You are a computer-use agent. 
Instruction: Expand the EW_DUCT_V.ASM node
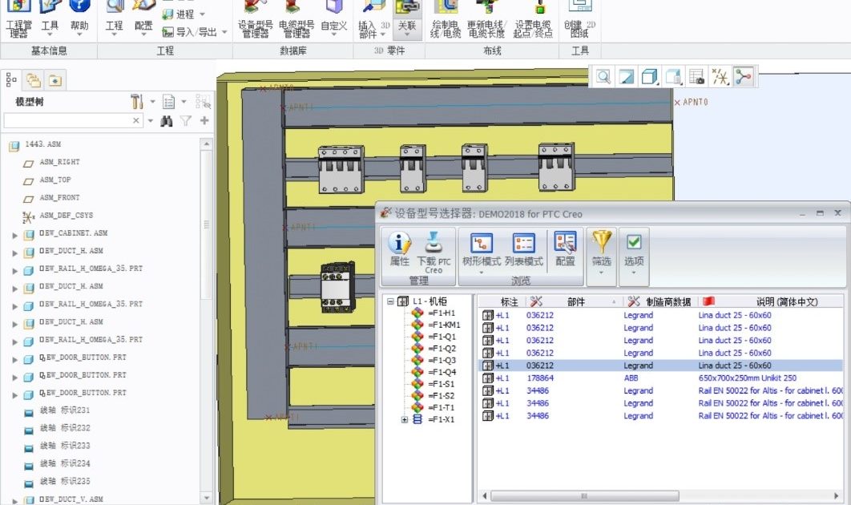(x=14, y=501)
